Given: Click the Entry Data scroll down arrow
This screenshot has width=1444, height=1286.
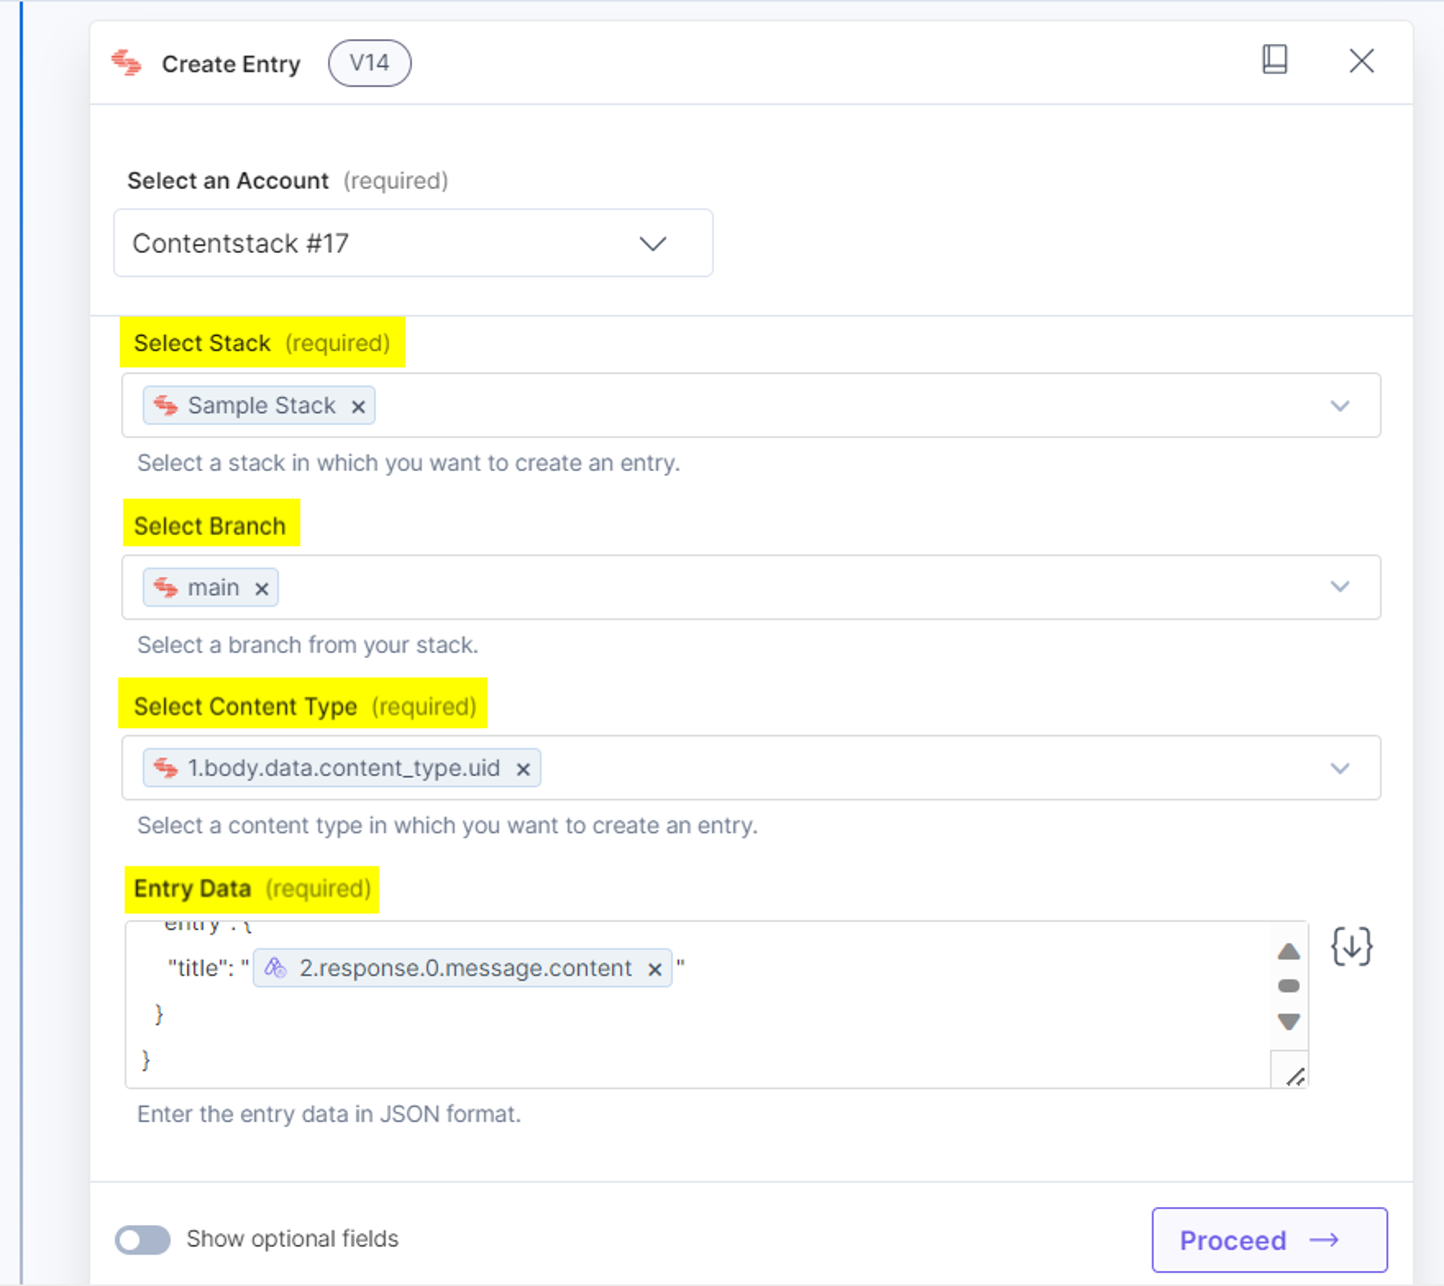Looking at the screenshot, I should click(1288, 1022).
